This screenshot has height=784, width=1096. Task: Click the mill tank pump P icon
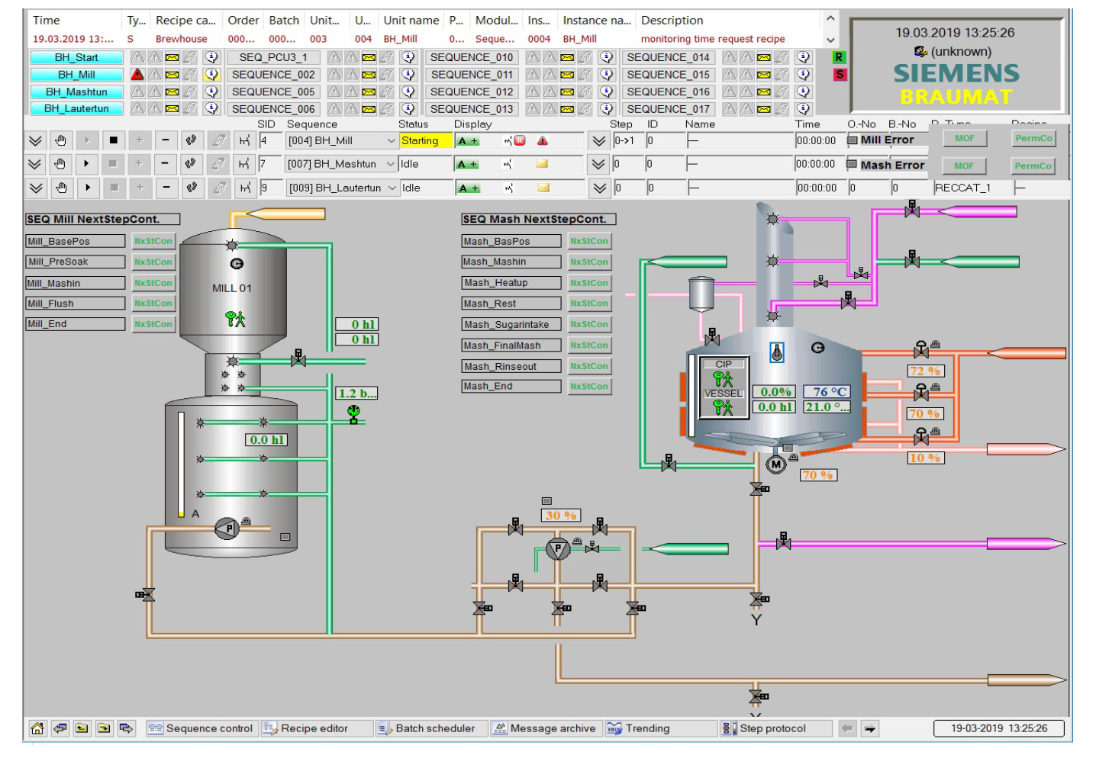click(227, 528)
